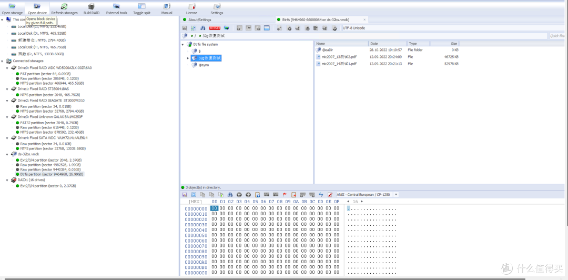This screenshot has width=568, height=280.
Task: Click the root slash in the path bar
Action: point(195,36)
